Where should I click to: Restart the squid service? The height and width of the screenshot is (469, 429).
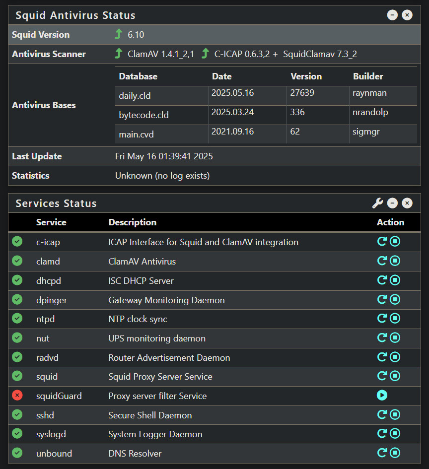382,376
